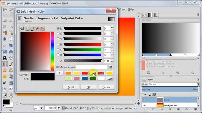This screenshot has width=202, height=113.
Task: Toggle the Lock pixels brush icon
Action: (150, 94)
